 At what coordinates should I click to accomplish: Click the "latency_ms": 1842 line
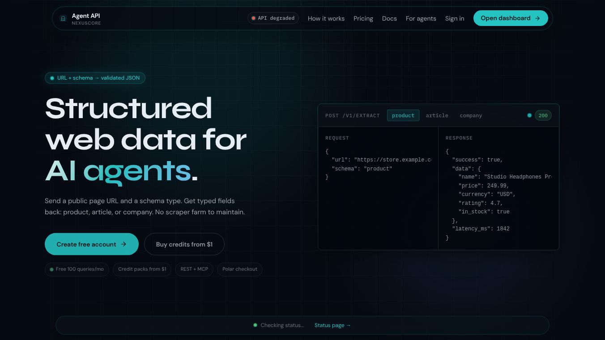click(481, 229)
